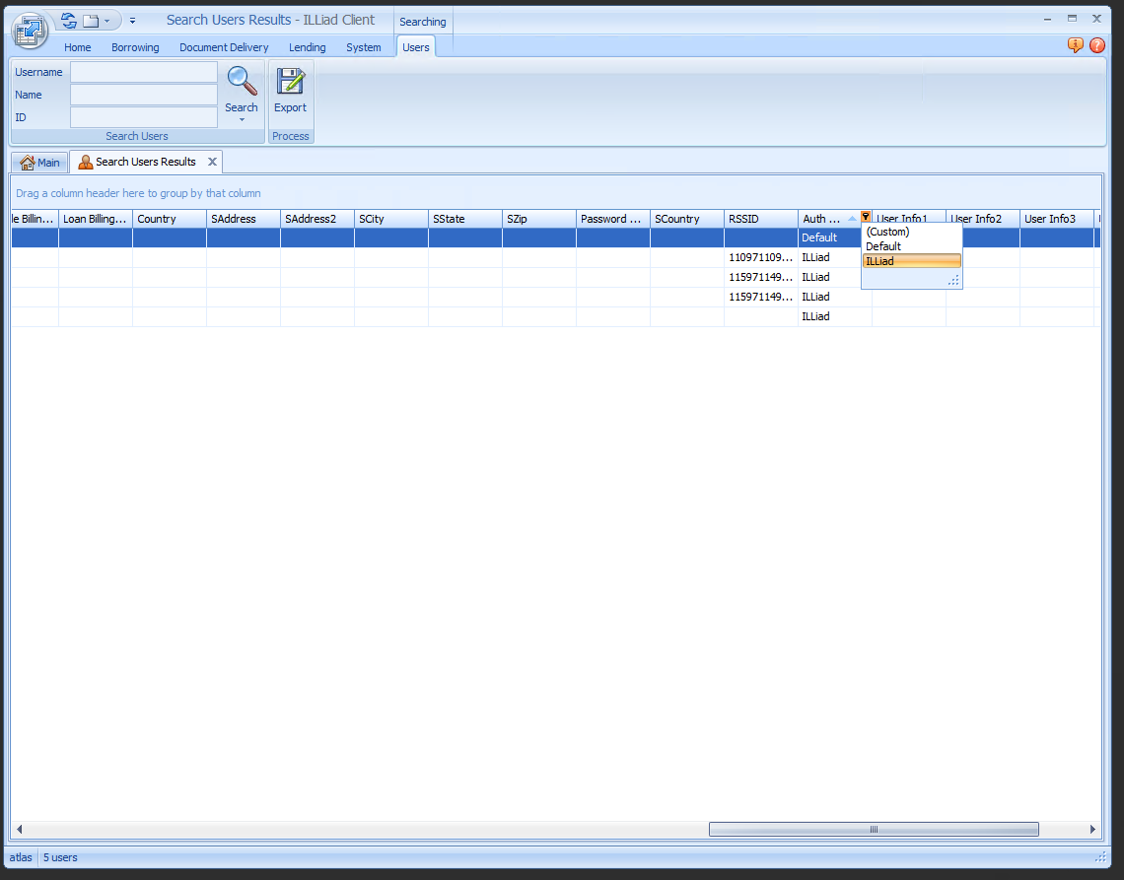
Task: Expand the Search button dropdown arrow
Action: [x=242, y=120]
